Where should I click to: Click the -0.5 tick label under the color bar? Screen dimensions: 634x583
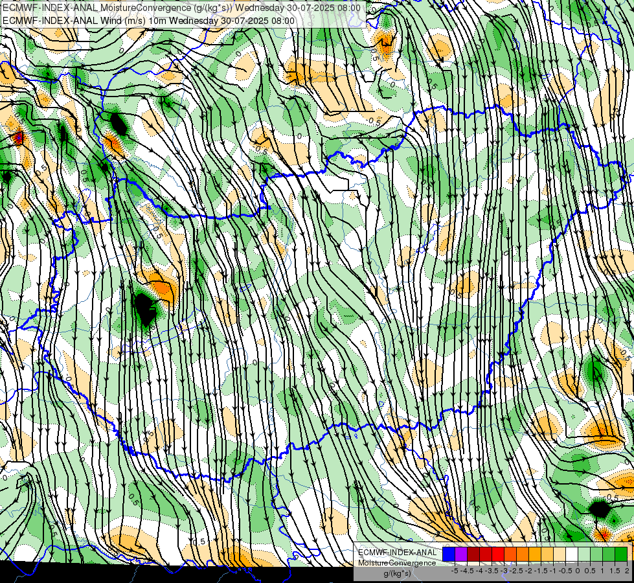[565, 571]
